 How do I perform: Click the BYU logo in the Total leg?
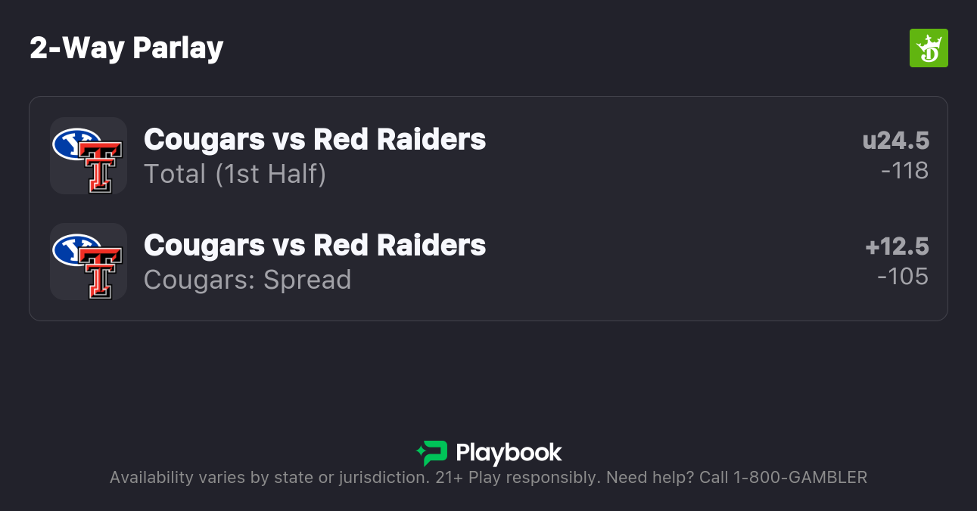click(x=73, y=143)
